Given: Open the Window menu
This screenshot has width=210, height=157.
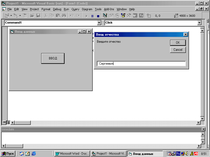Looking at the screenshot, I should 122,9.
